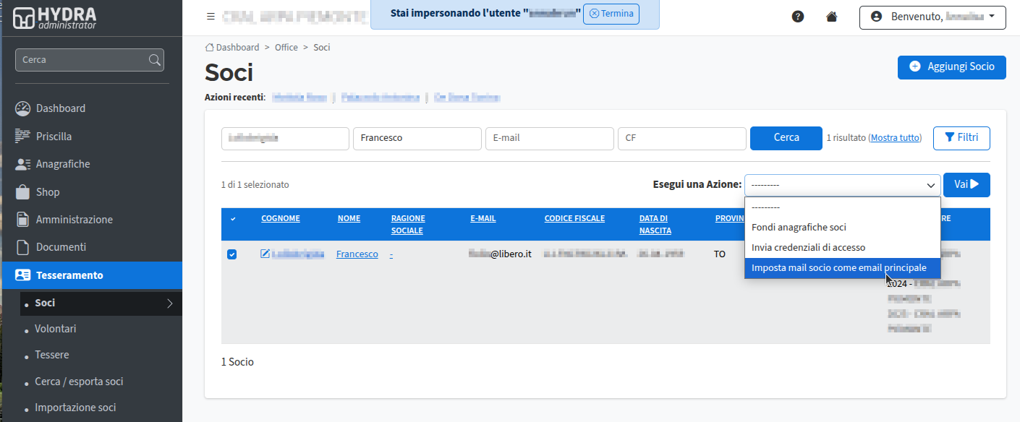The image size is (1020, 422).
Task: Click the sidebar Cerca search box
Action: [x=90, y=60]
